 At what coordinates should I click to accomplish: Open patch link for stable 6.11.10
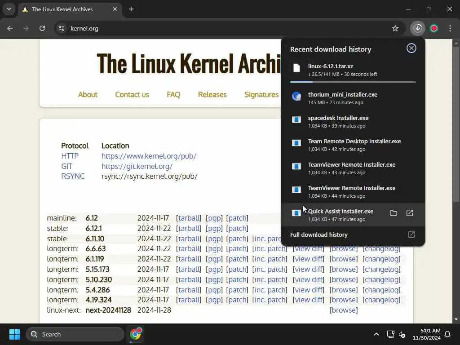pos(237,239)
